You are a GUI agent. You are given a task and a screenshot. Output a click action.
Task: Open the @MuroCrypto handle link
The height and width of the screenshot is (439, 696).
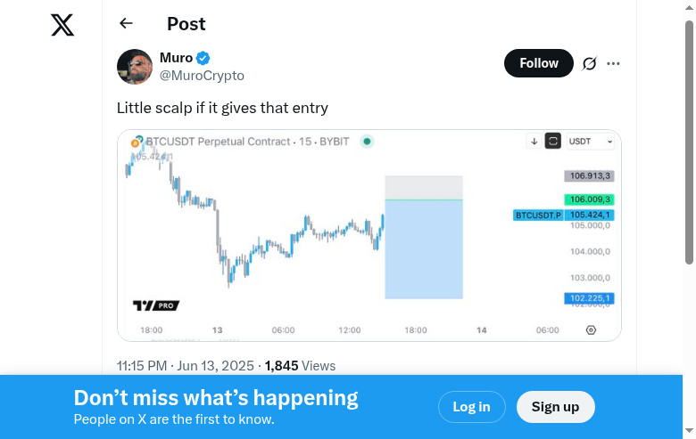pos(202,76)
